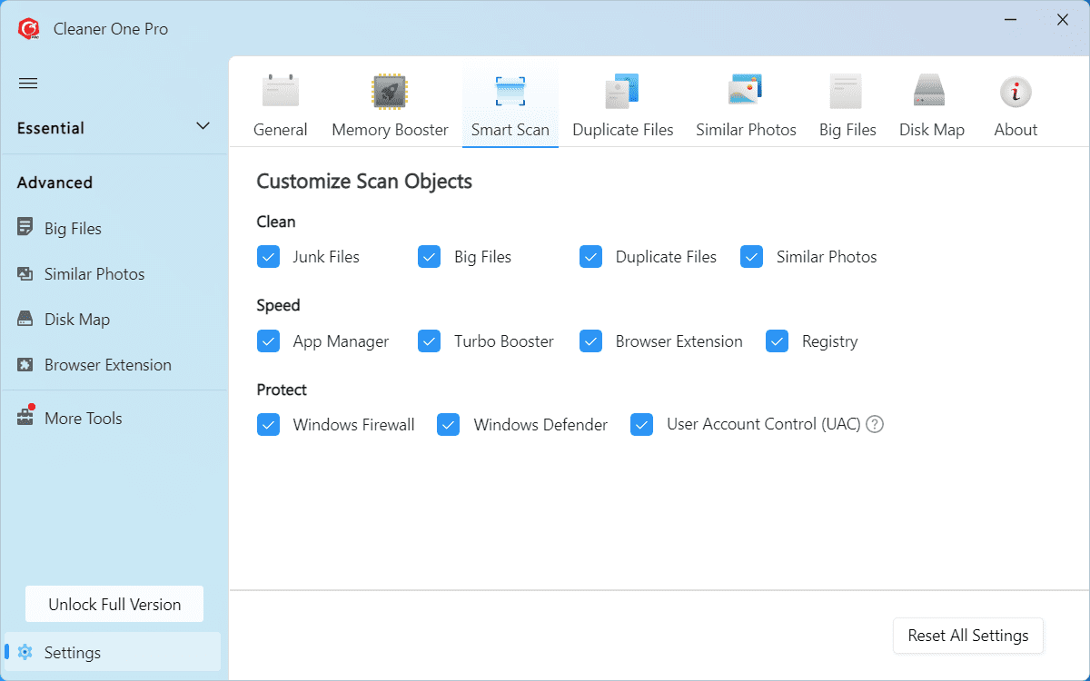
Task: Uncheck the Windows Firewall checkbox
Action: (268, 424)
